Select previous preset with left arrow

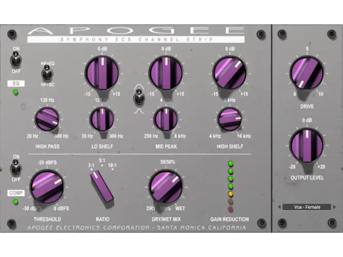point(279,207)
